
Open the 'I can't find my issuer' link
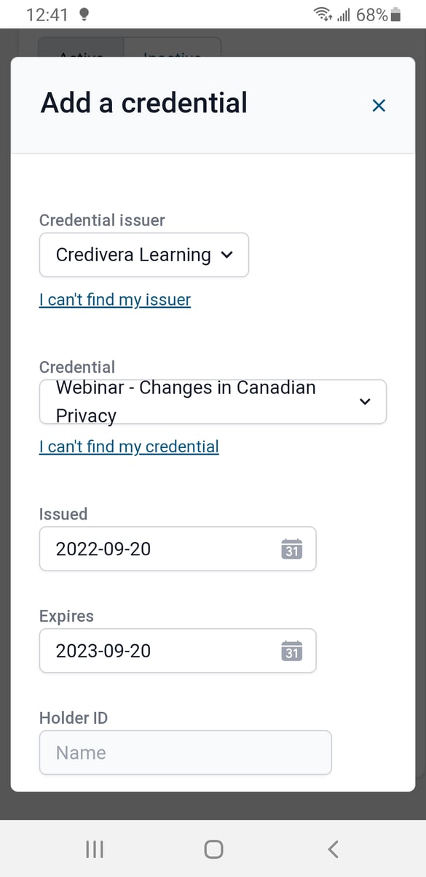[x=114, y=299]
